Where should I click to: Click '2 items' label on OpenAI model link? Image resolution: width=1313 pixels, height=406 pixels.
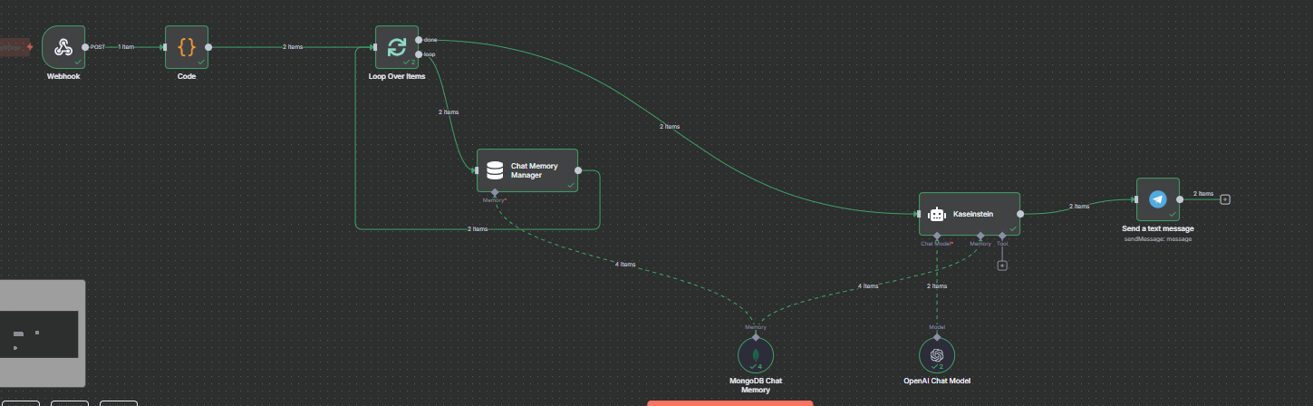click(937, 286)
